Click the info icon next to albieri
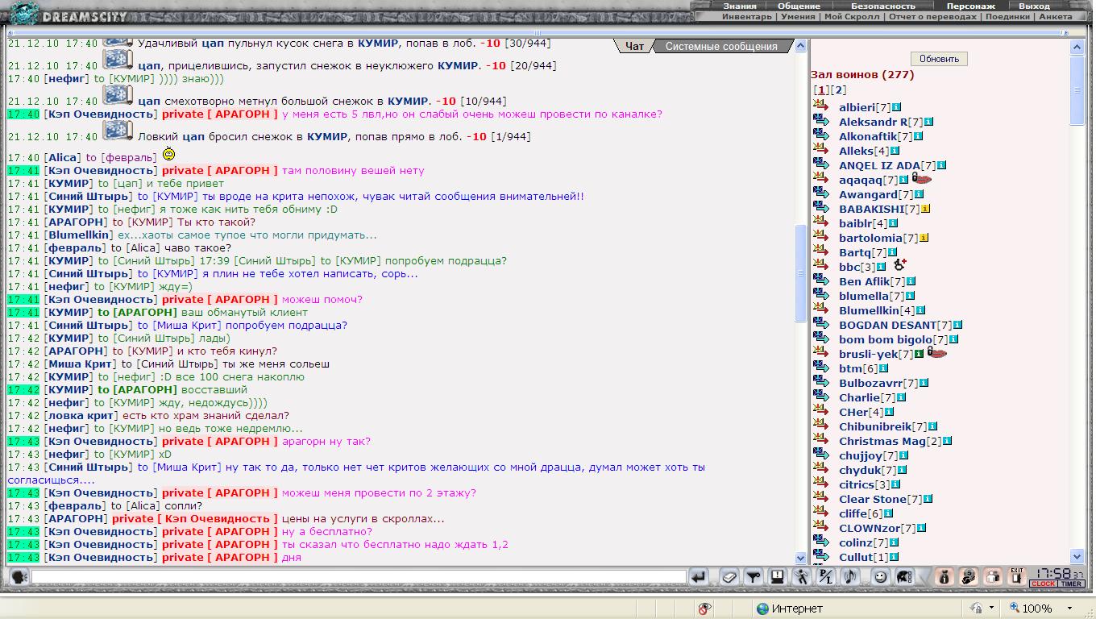 [896, 107]
